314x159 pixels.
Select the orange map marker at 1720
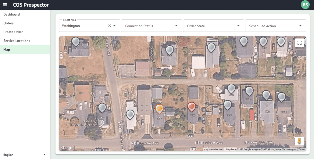[x=159, y=109]
